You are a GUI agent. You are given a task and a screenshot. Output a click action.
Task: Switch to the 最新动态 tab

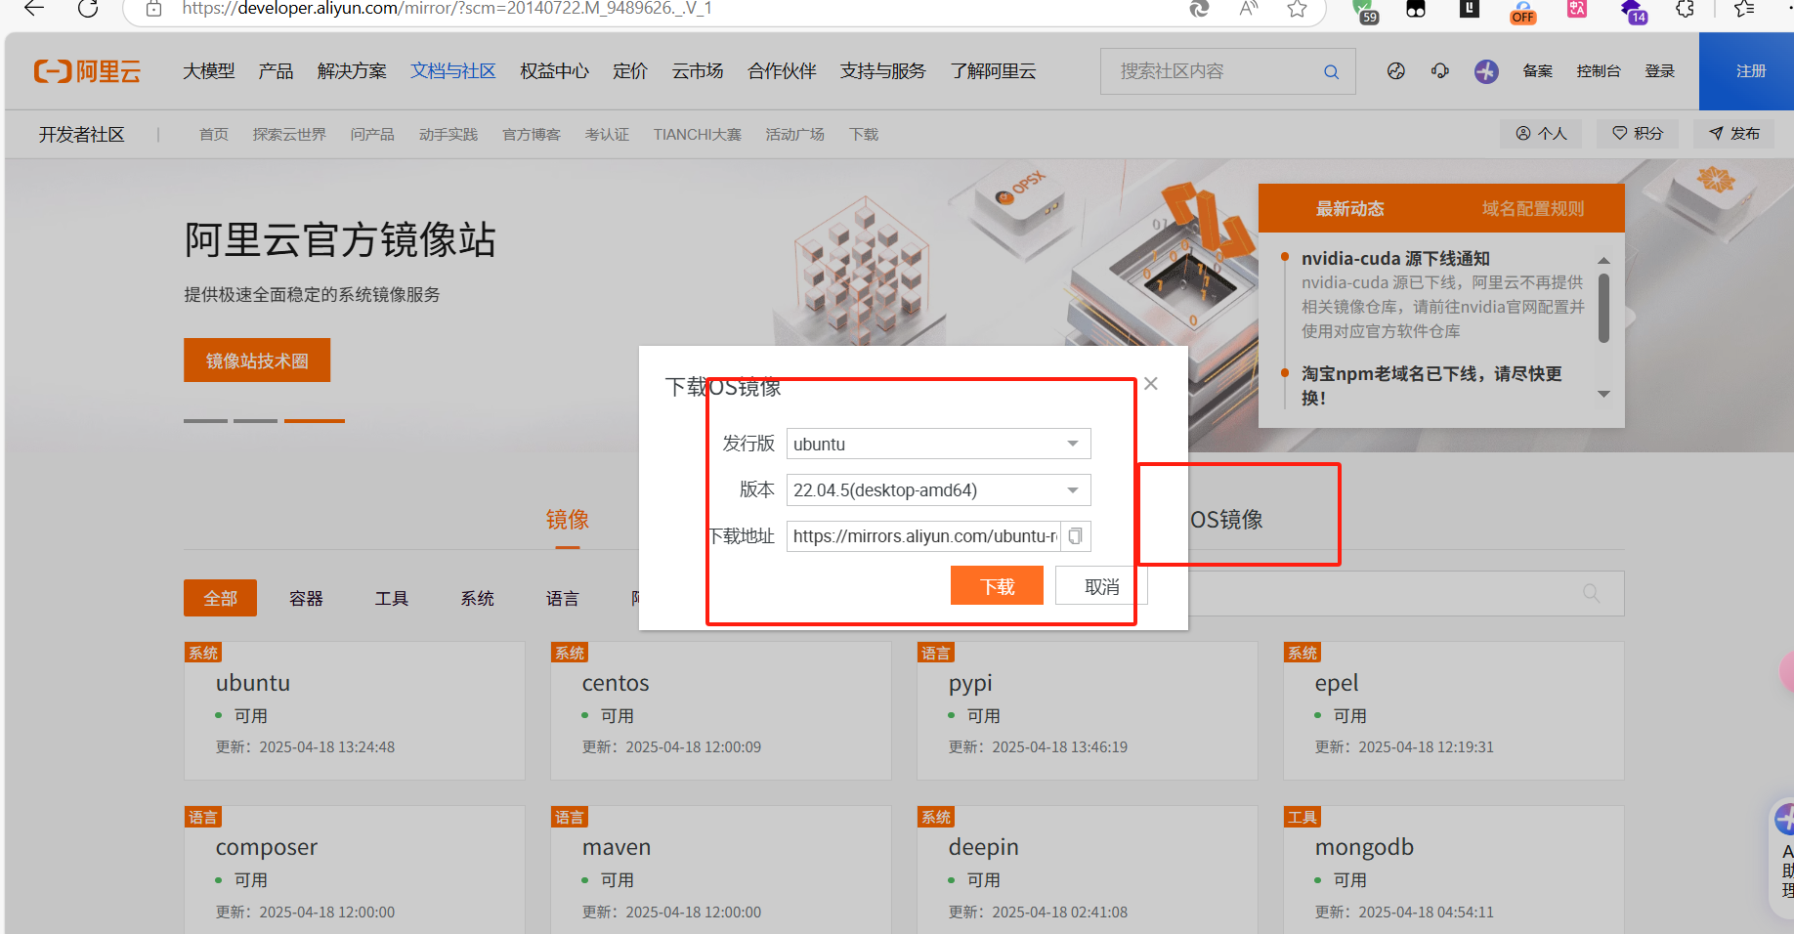pos(1349,208)
